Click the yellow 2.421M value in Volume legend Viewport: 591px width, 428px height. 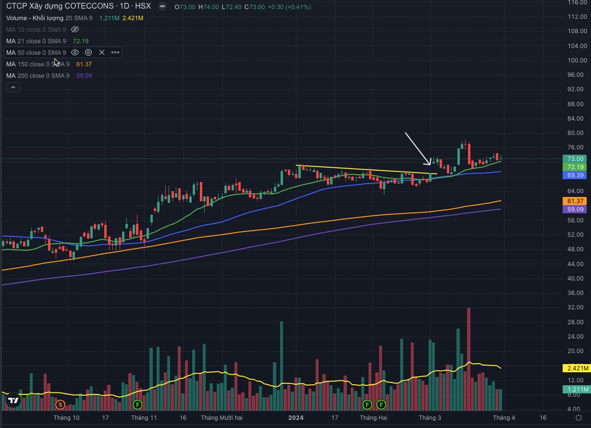[x=133, y=18]
